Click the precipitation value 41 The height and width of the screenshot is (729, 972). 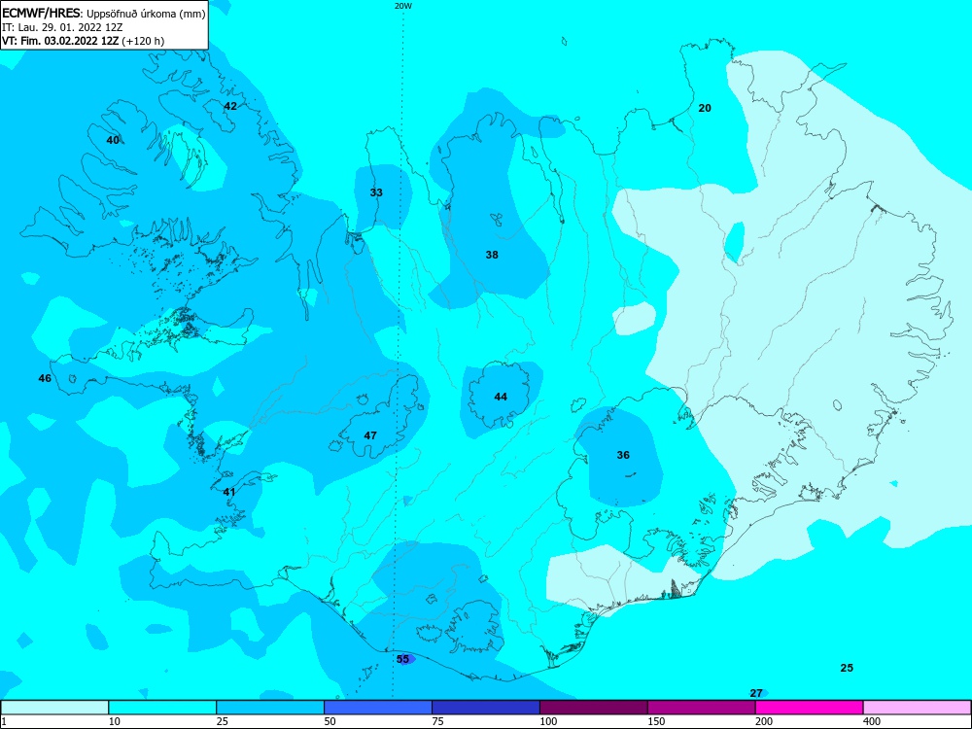click(x=229, y=492)
